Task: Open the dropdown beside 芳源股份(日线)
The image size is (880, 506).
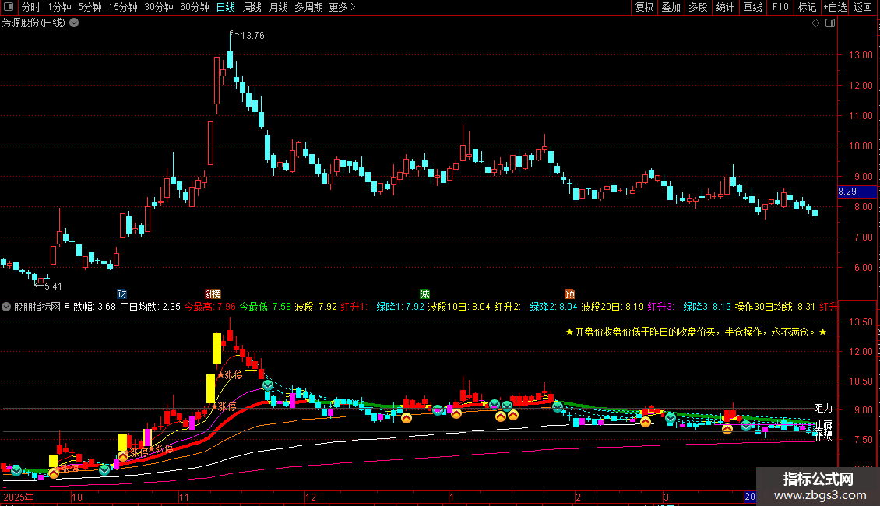Action: (74, 23)
